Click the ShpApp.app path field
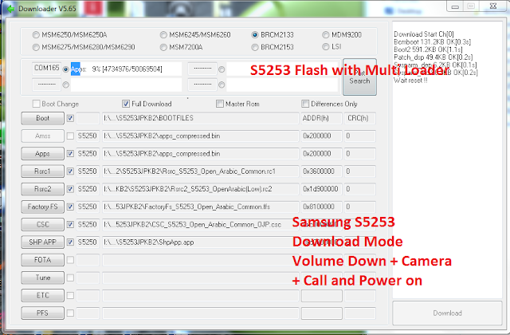Viewport: 510px width, 335px height. [x=200, y=242]
